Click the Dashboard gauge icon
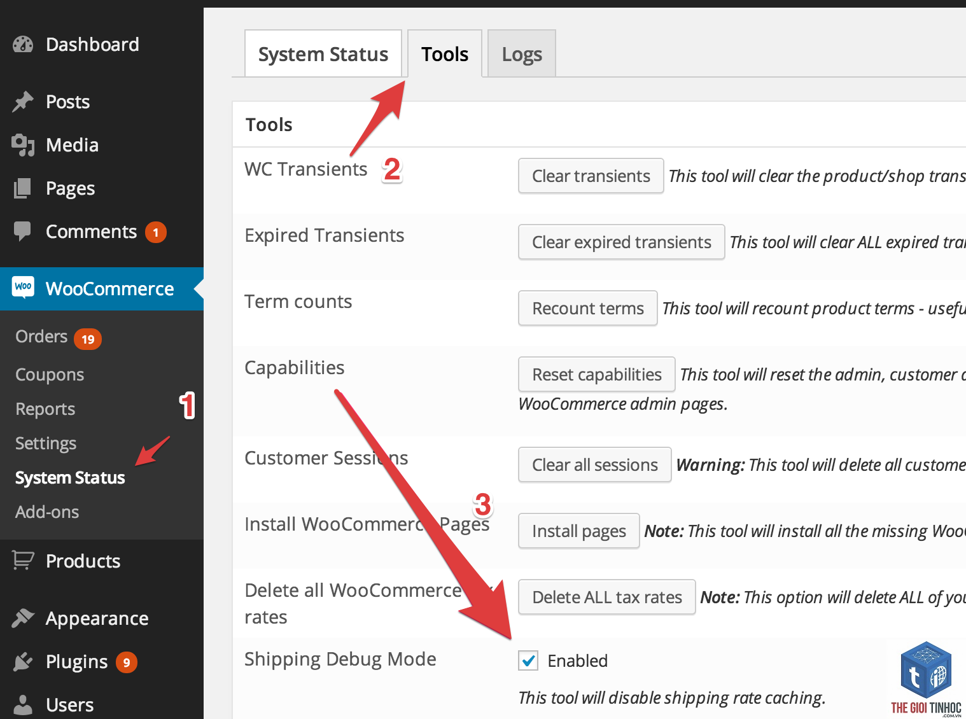 (x=23, y=45)
